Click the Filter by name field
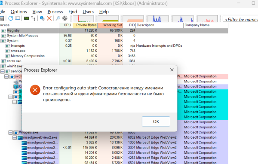The image size is (258, 164). 240,19
